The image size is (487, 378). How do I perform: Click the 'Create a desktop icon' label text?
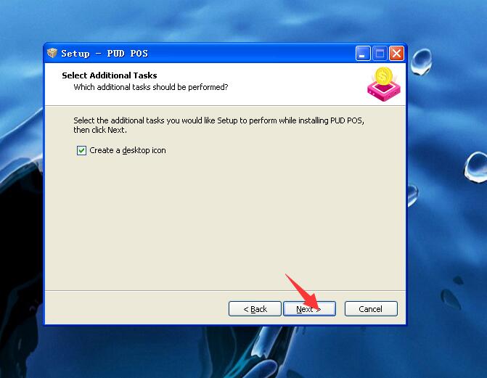point(128,150)
